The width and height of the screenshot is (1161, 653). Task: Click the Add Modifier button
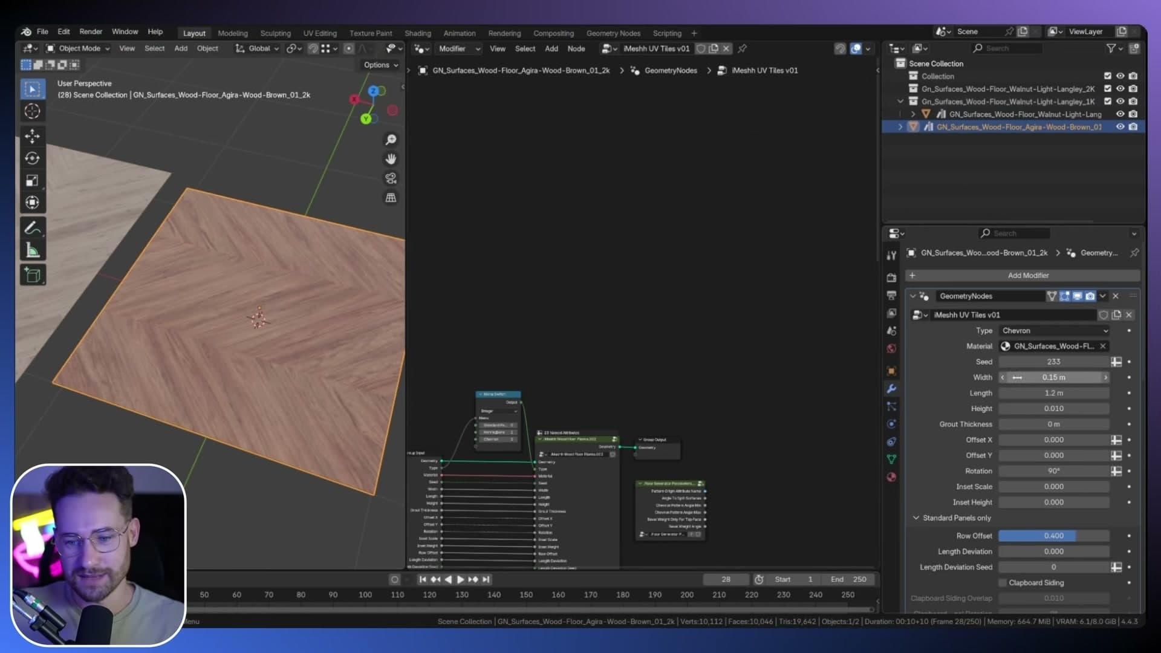click(1023, 276)
